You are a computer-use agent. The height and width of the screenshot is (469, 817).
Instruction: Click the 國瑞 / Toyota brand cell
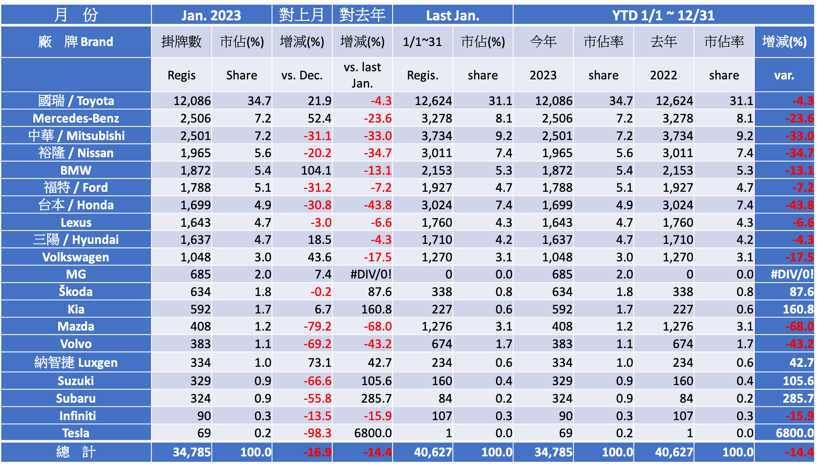pos(76,101)
